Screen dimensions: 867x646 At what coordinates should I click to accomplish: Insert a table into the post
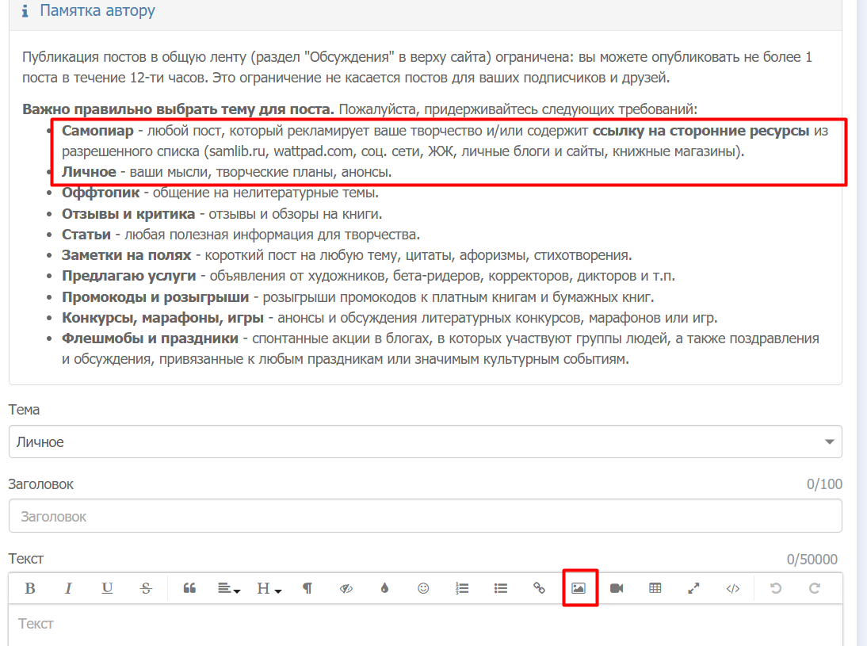(655, 588)
